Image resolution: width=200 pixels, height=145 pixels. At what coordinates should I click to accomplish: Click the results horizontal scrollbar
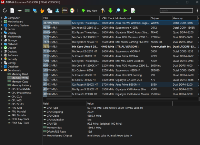(112, 99)
